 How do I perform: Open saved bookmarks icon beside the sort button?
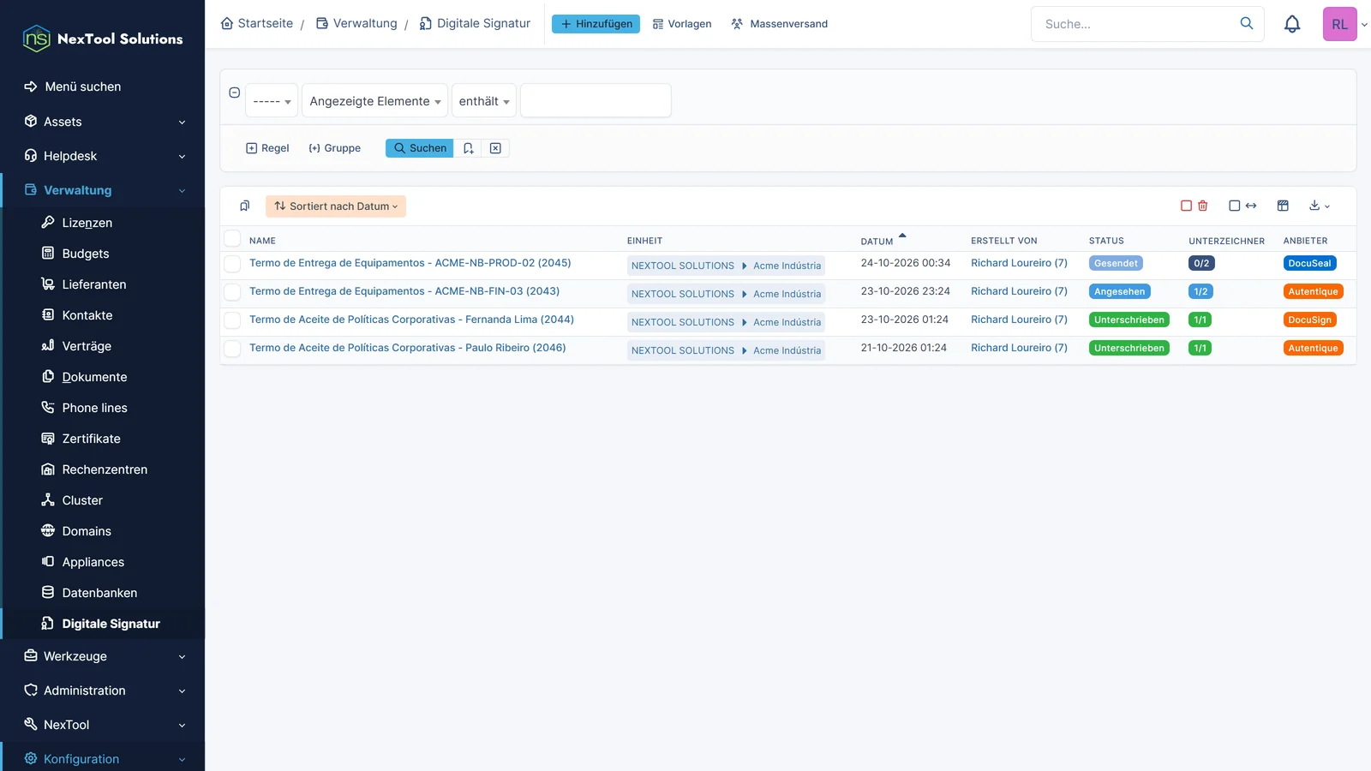click(244, 206)
